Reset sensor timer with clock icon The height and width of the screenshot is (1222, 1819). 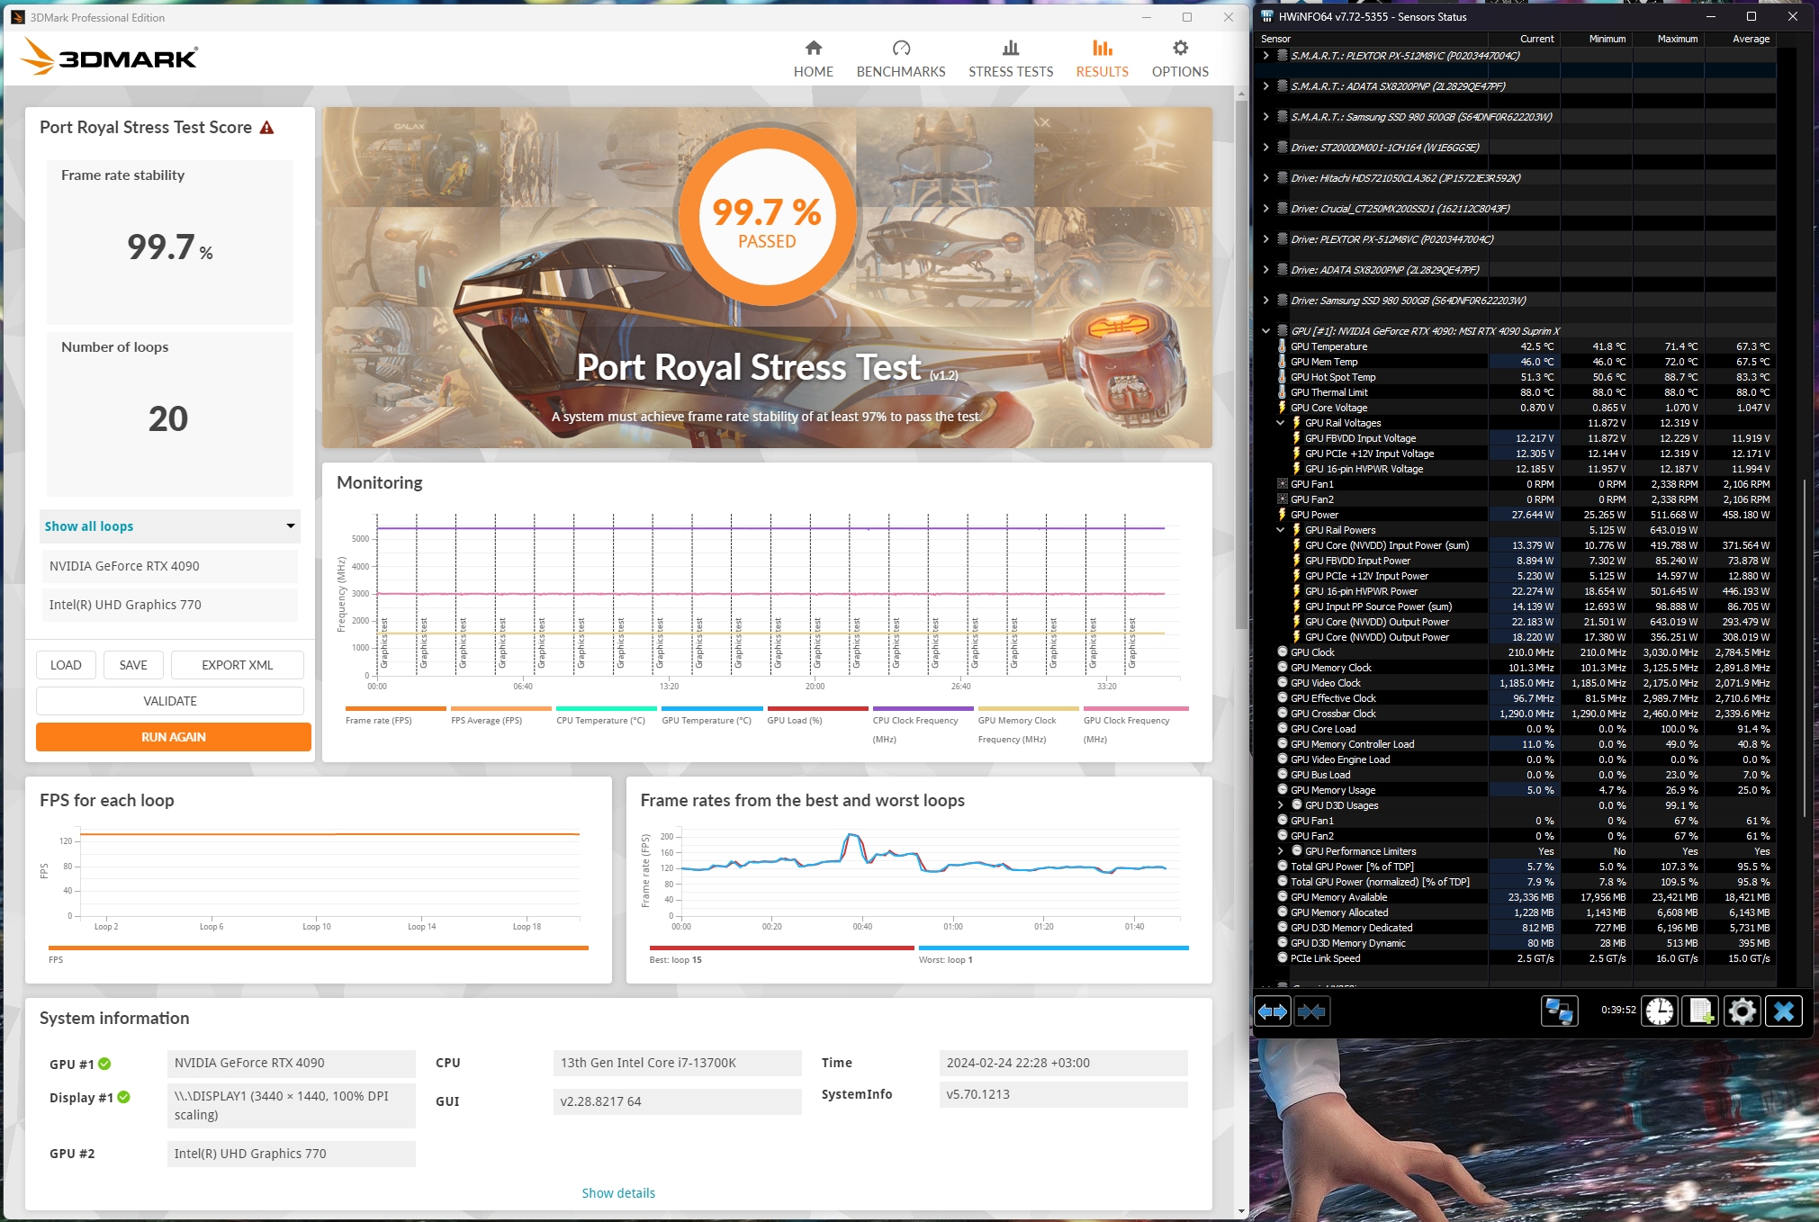(x=1660, y=1011)
